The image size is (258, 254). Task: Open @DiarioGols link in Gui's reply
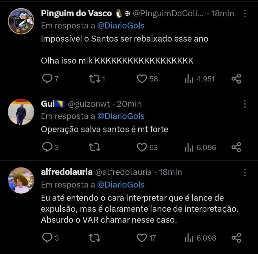tap(121, 116)
